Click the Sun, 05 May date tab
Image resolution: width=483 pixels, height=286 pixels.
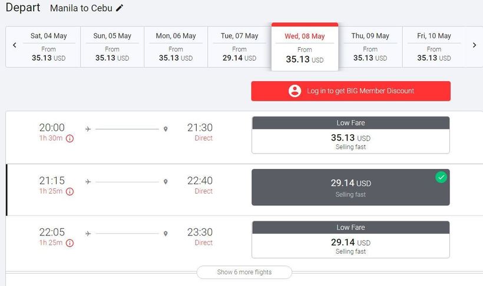pyautogui.click(x=112, y=46)
